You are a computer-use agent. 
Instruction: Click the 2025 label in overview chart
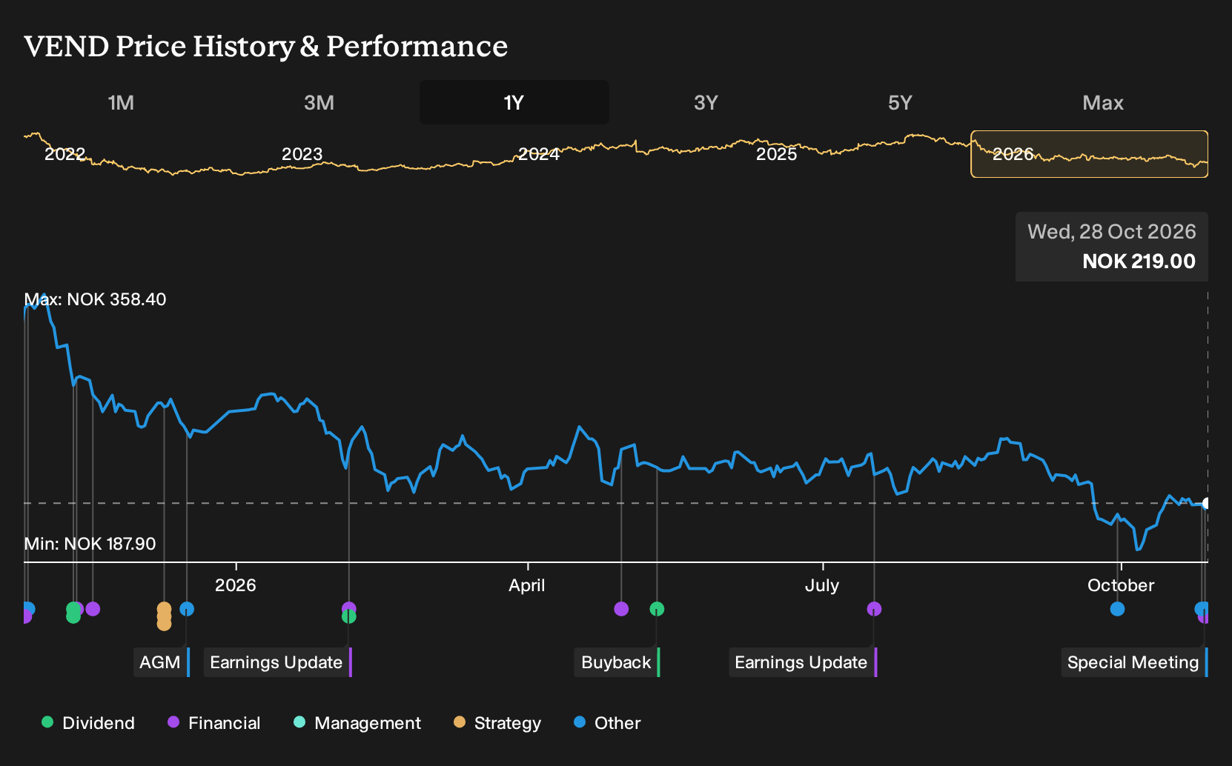[776, 154]
